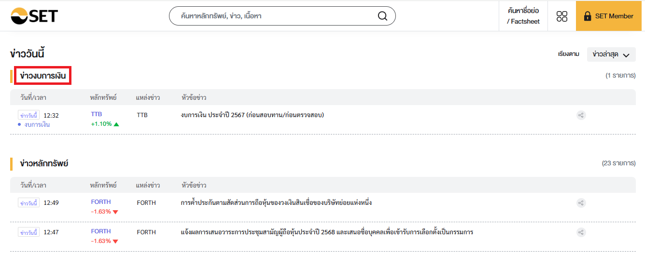
Task: Click the SET logo in header
Action: coord(34,16)
